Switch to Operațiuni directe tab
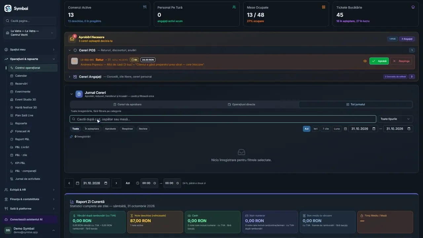423x238 pixels. coord(242,104)
